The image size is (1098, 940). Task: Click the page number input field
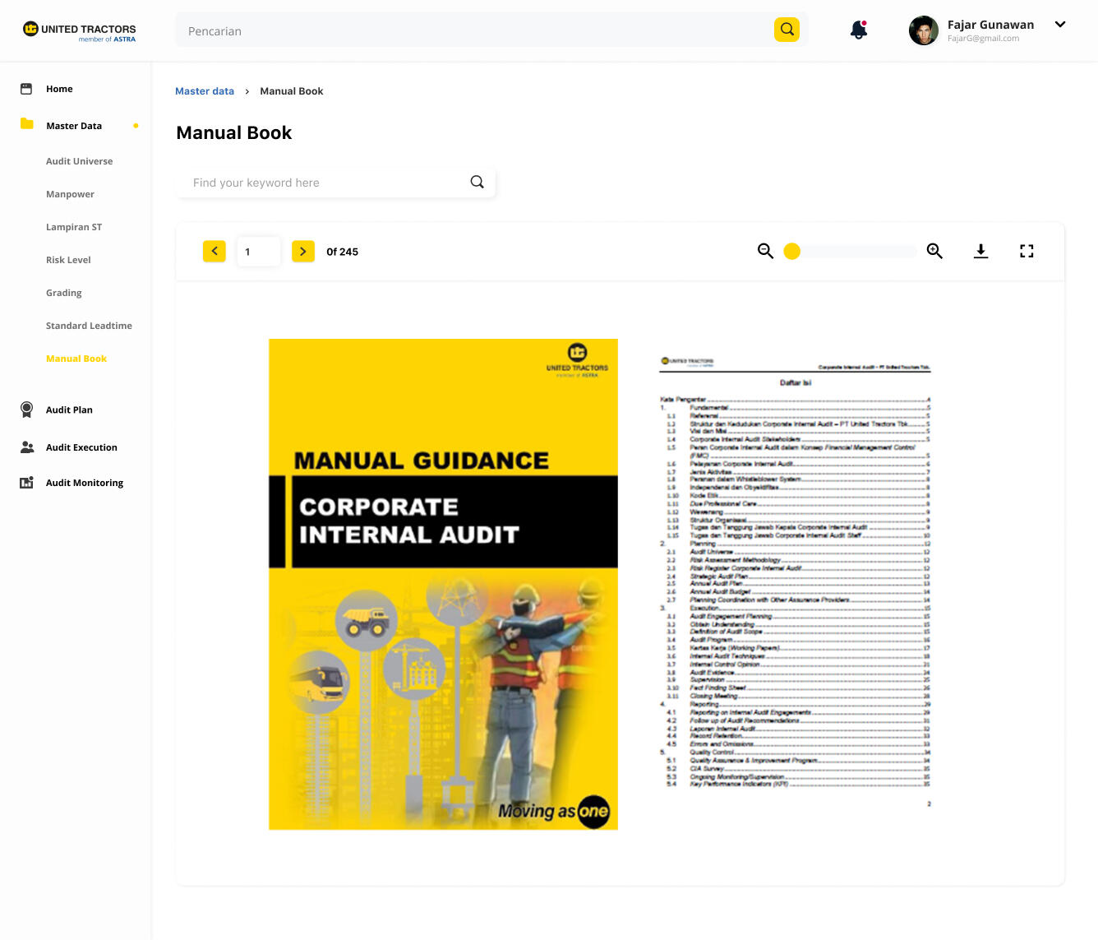point(258,252)
